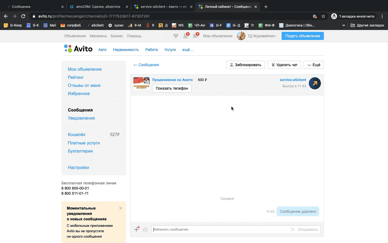Screen dimensions: 388x243
Task: Open the Диалогика bookmark
Action: click(x=297, y=25)
